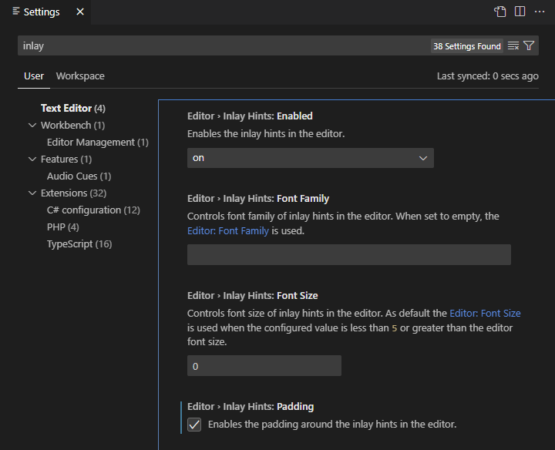This screenshot has height=450, width=555.
Task: Select TypeScript in the settings tree
Action: (79, 244)
